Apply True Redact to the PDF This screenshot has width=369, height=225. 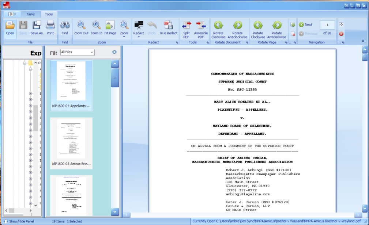[168, 28]
